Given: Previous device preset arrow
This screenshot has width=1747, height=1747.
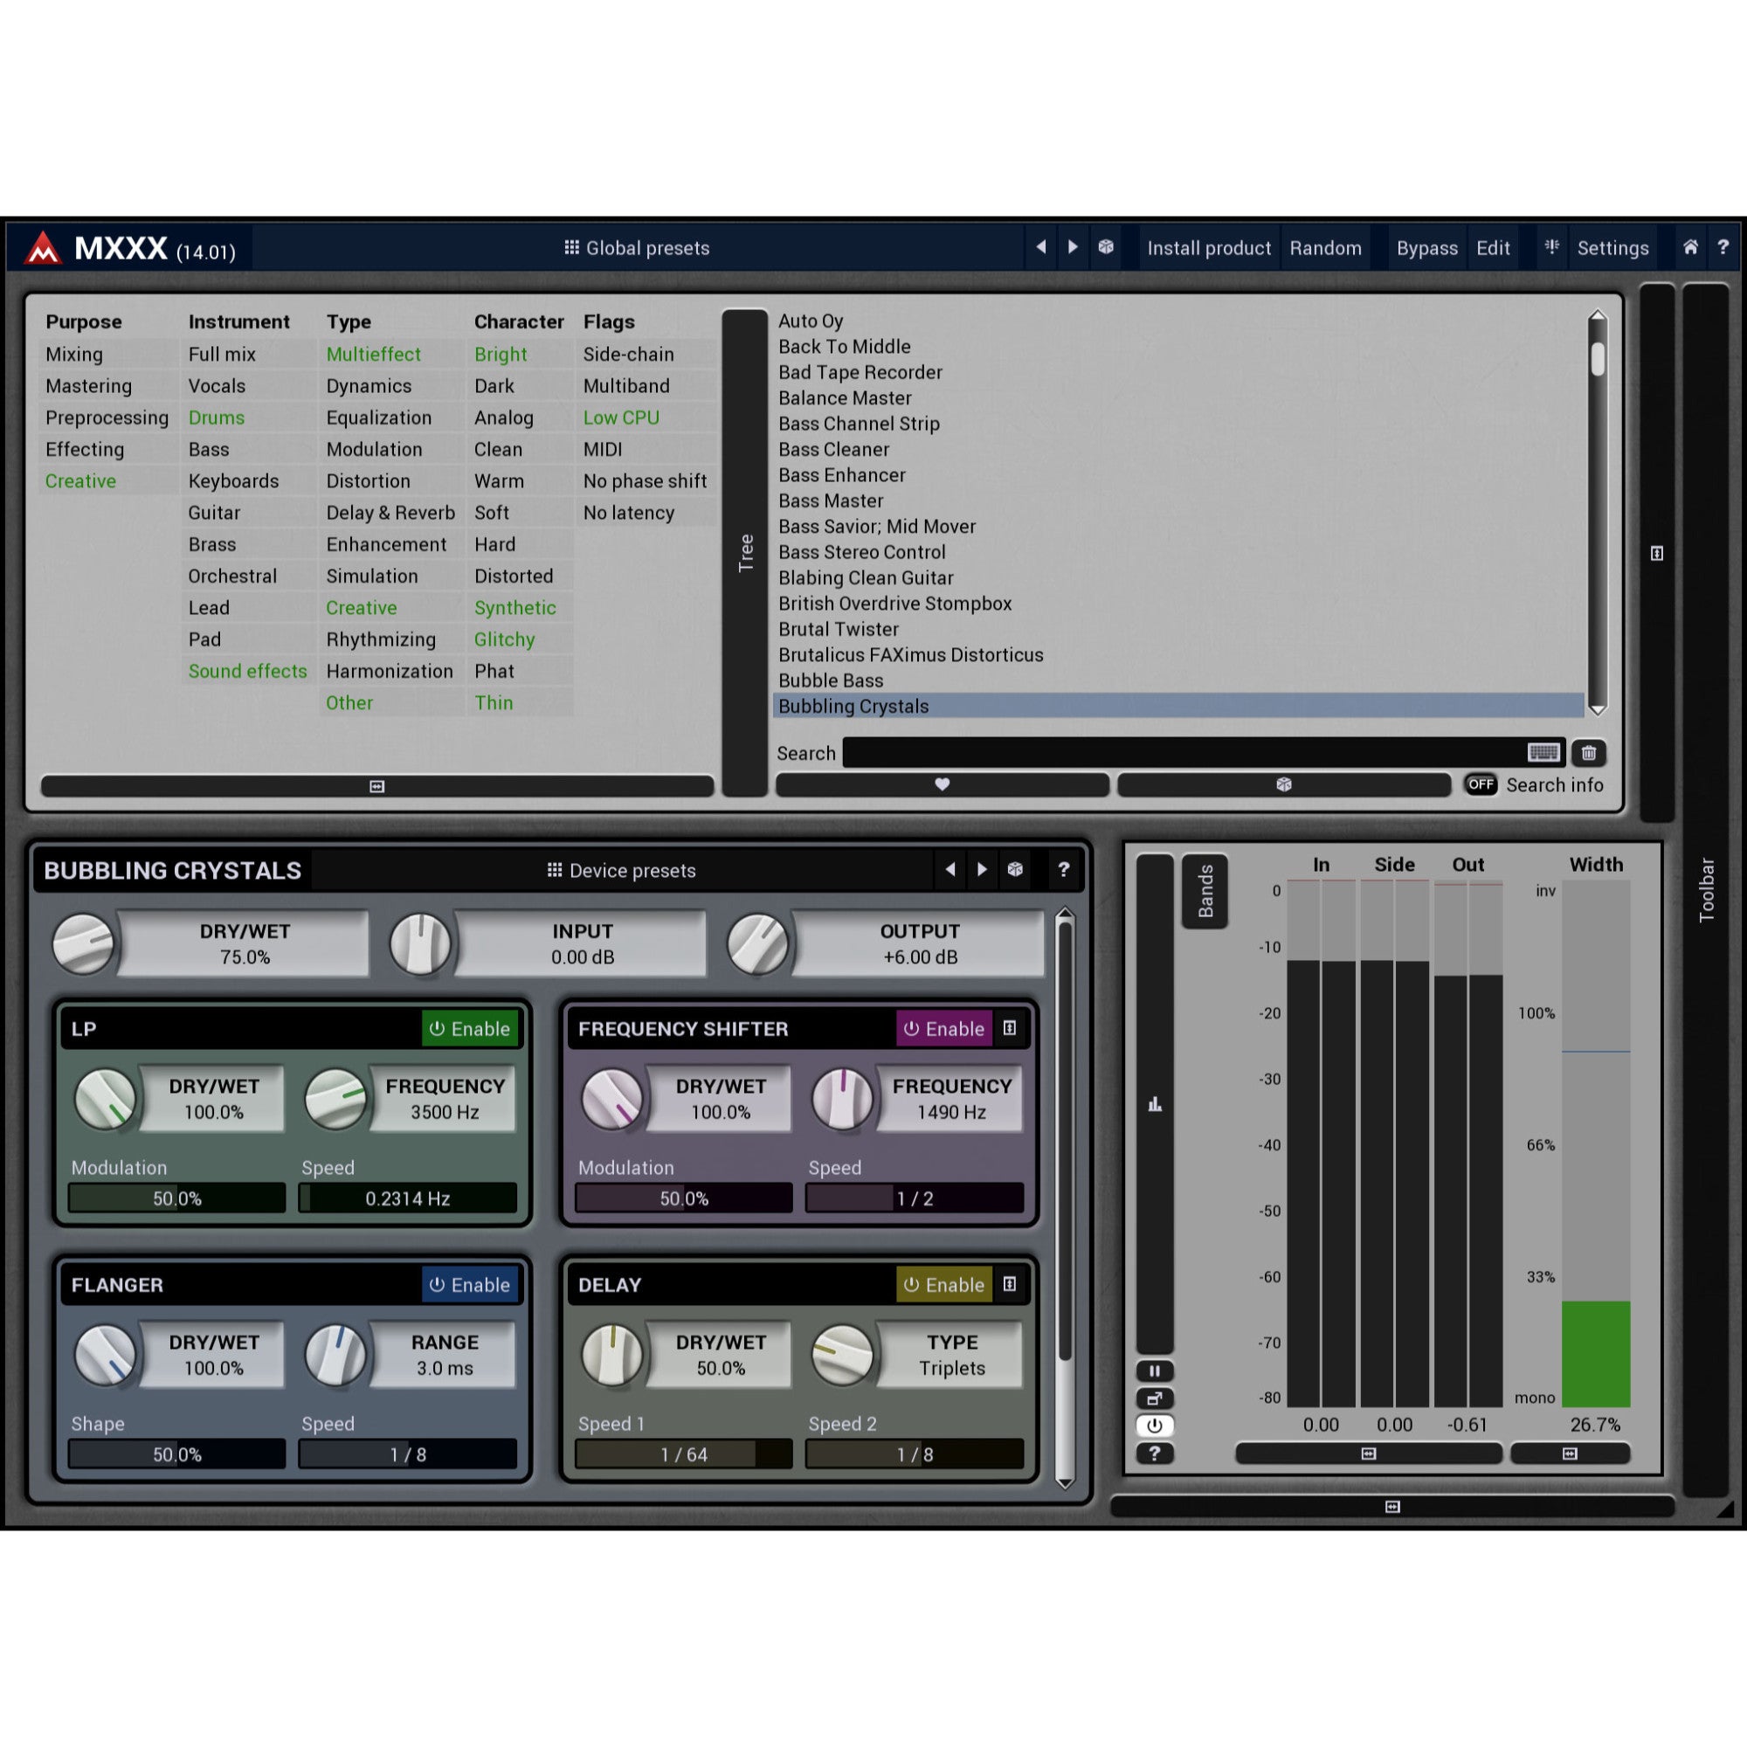Looking at the screenshot, I should [x=949, y=870].
